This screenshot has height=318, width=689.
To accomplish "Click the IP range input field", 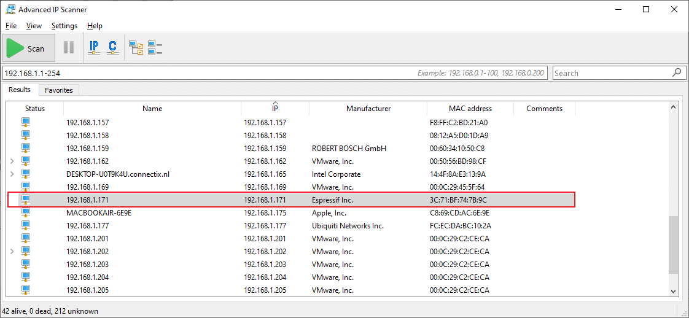I will [x=276, y=73].
